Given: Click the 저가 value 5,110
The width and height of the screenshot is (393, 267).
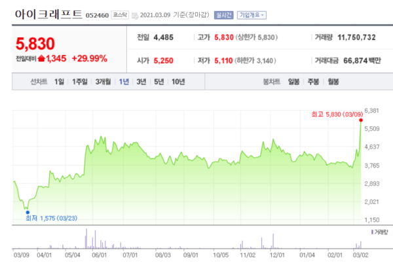Looking at the screenshot, I should (223, 61).
